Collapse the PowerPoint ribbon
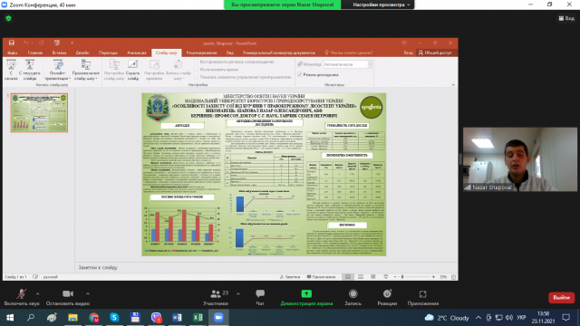The width and height of the screenshot is (580, 326). [x=453, y=84]
